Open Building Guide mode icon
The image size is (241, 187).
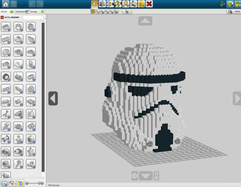pos(238,4)
